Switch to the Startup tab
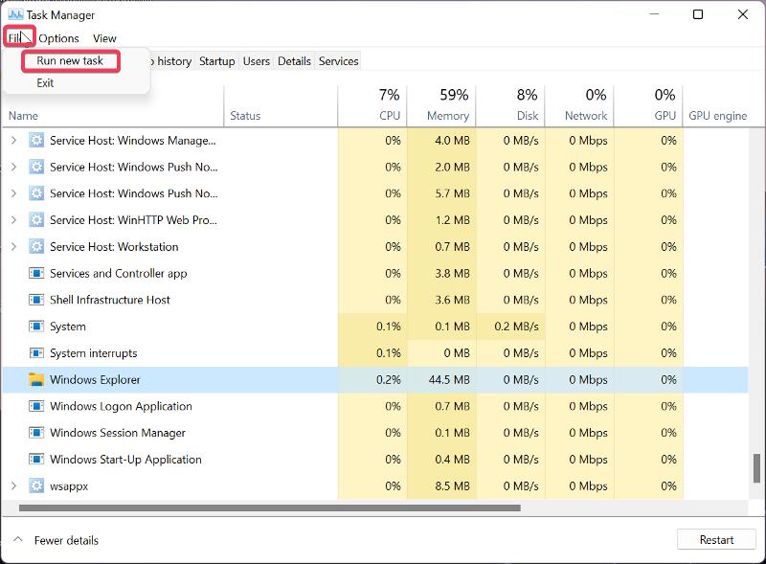This screenshot has height=564, width=766. click(x=216, y=61)
